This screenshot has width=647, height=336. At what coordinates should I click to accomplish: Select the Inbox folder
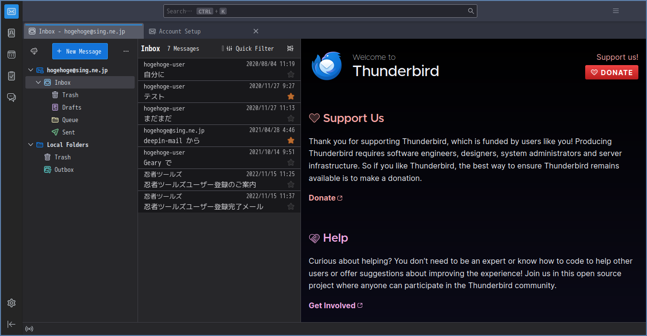(x=80, y=82)
